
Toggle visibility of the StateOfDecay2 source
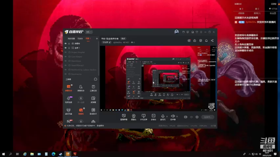pos(65,65)
